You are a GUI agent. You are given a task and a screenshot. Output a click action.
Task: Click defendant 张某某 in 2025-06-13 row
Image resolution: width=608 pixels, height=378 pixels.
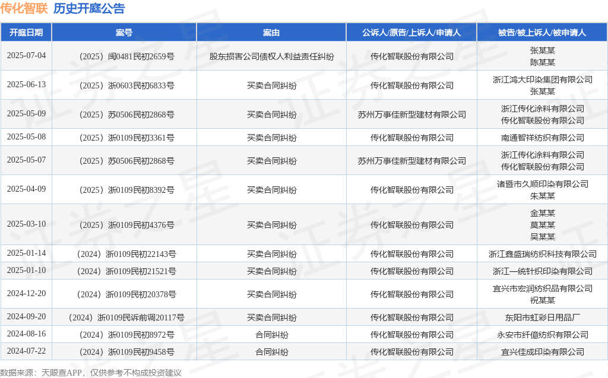click(x=543, y=91)
